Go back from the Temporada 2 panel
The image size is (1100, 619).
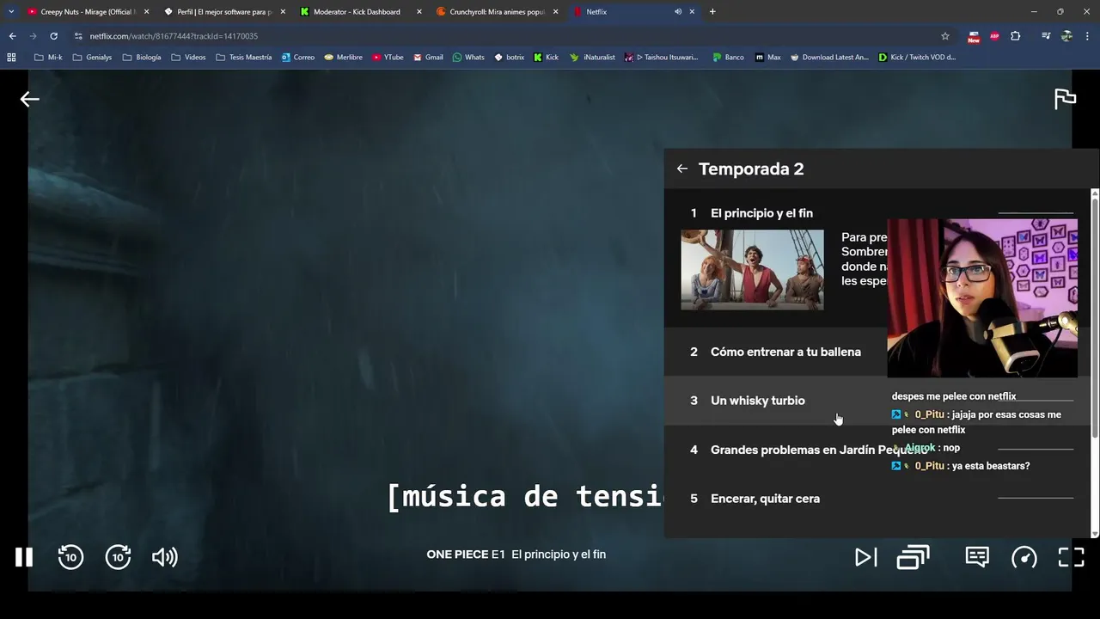[x=681, y=169]
